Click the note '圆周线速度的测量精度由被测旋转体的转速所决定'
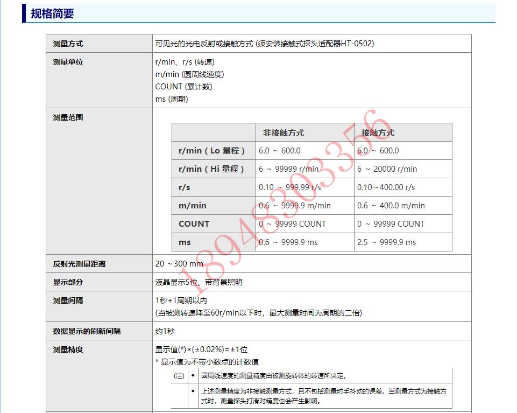This screenshot has height=413, width=517. [x=274, y=376]
